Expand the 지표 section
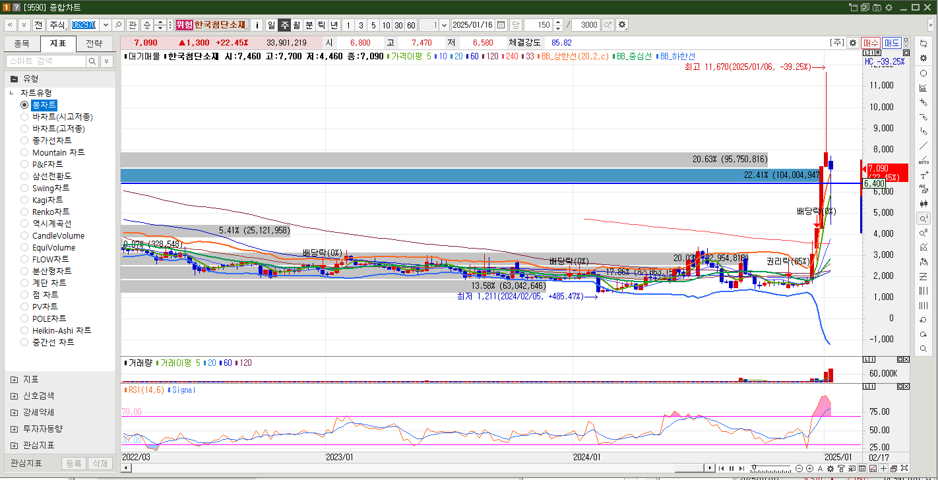This screenshot has width=938, height=480. [x=15, y=380]
